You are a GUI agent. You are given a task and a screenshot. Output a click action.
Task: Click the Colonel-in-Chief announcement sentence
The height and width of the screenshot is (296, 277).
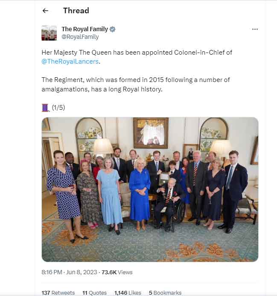pyautogui.click(x=137, y=53)
